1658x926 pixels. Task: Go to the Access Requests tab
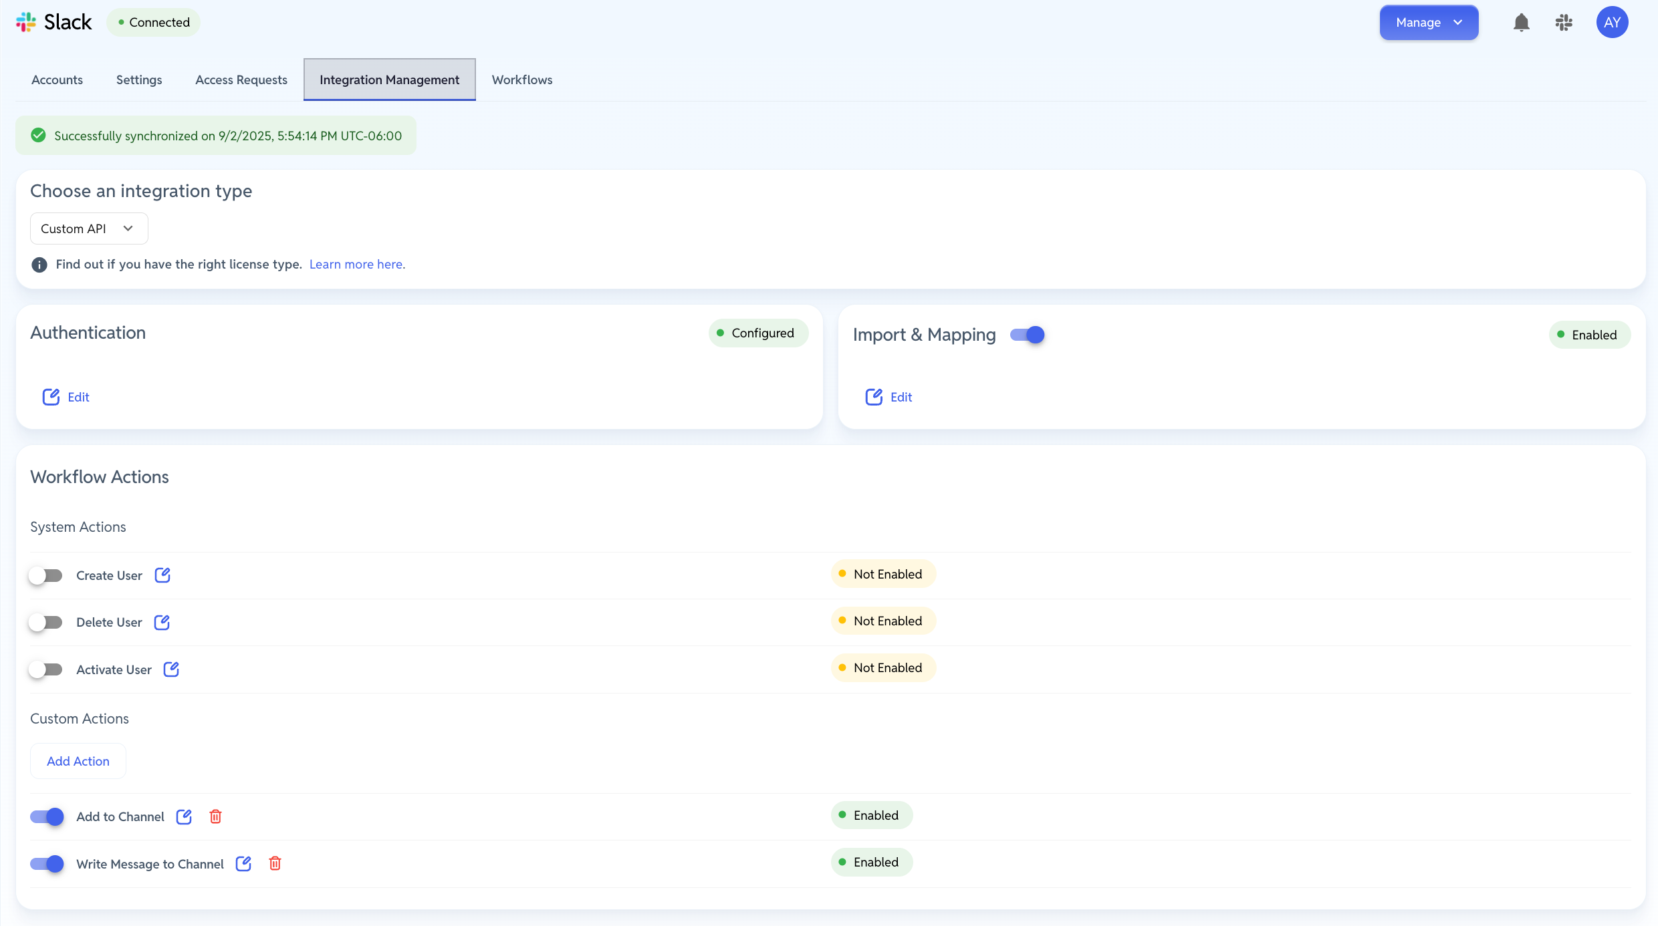pos(241,80)
